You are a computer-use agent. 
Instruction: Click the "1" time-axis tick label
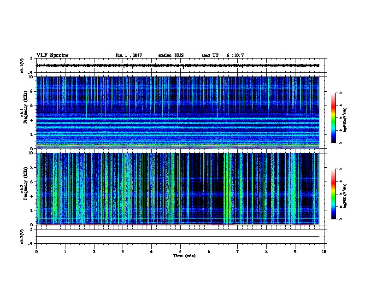tap(65, 252)
